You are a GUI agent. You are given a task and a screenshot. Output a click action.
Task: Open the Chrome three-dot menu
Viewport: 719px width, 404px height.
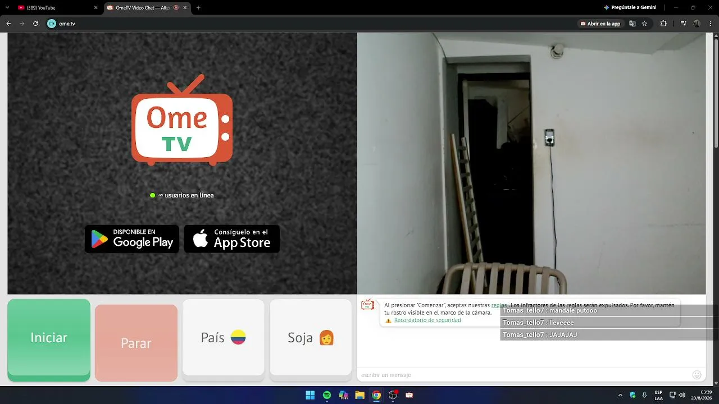click(711, 24)
